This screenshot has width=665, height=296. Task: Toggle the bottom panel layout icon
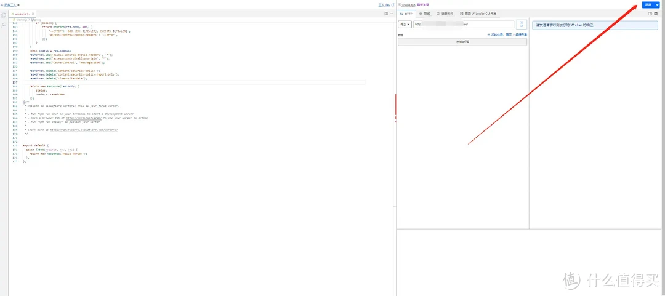coord(656,14)
